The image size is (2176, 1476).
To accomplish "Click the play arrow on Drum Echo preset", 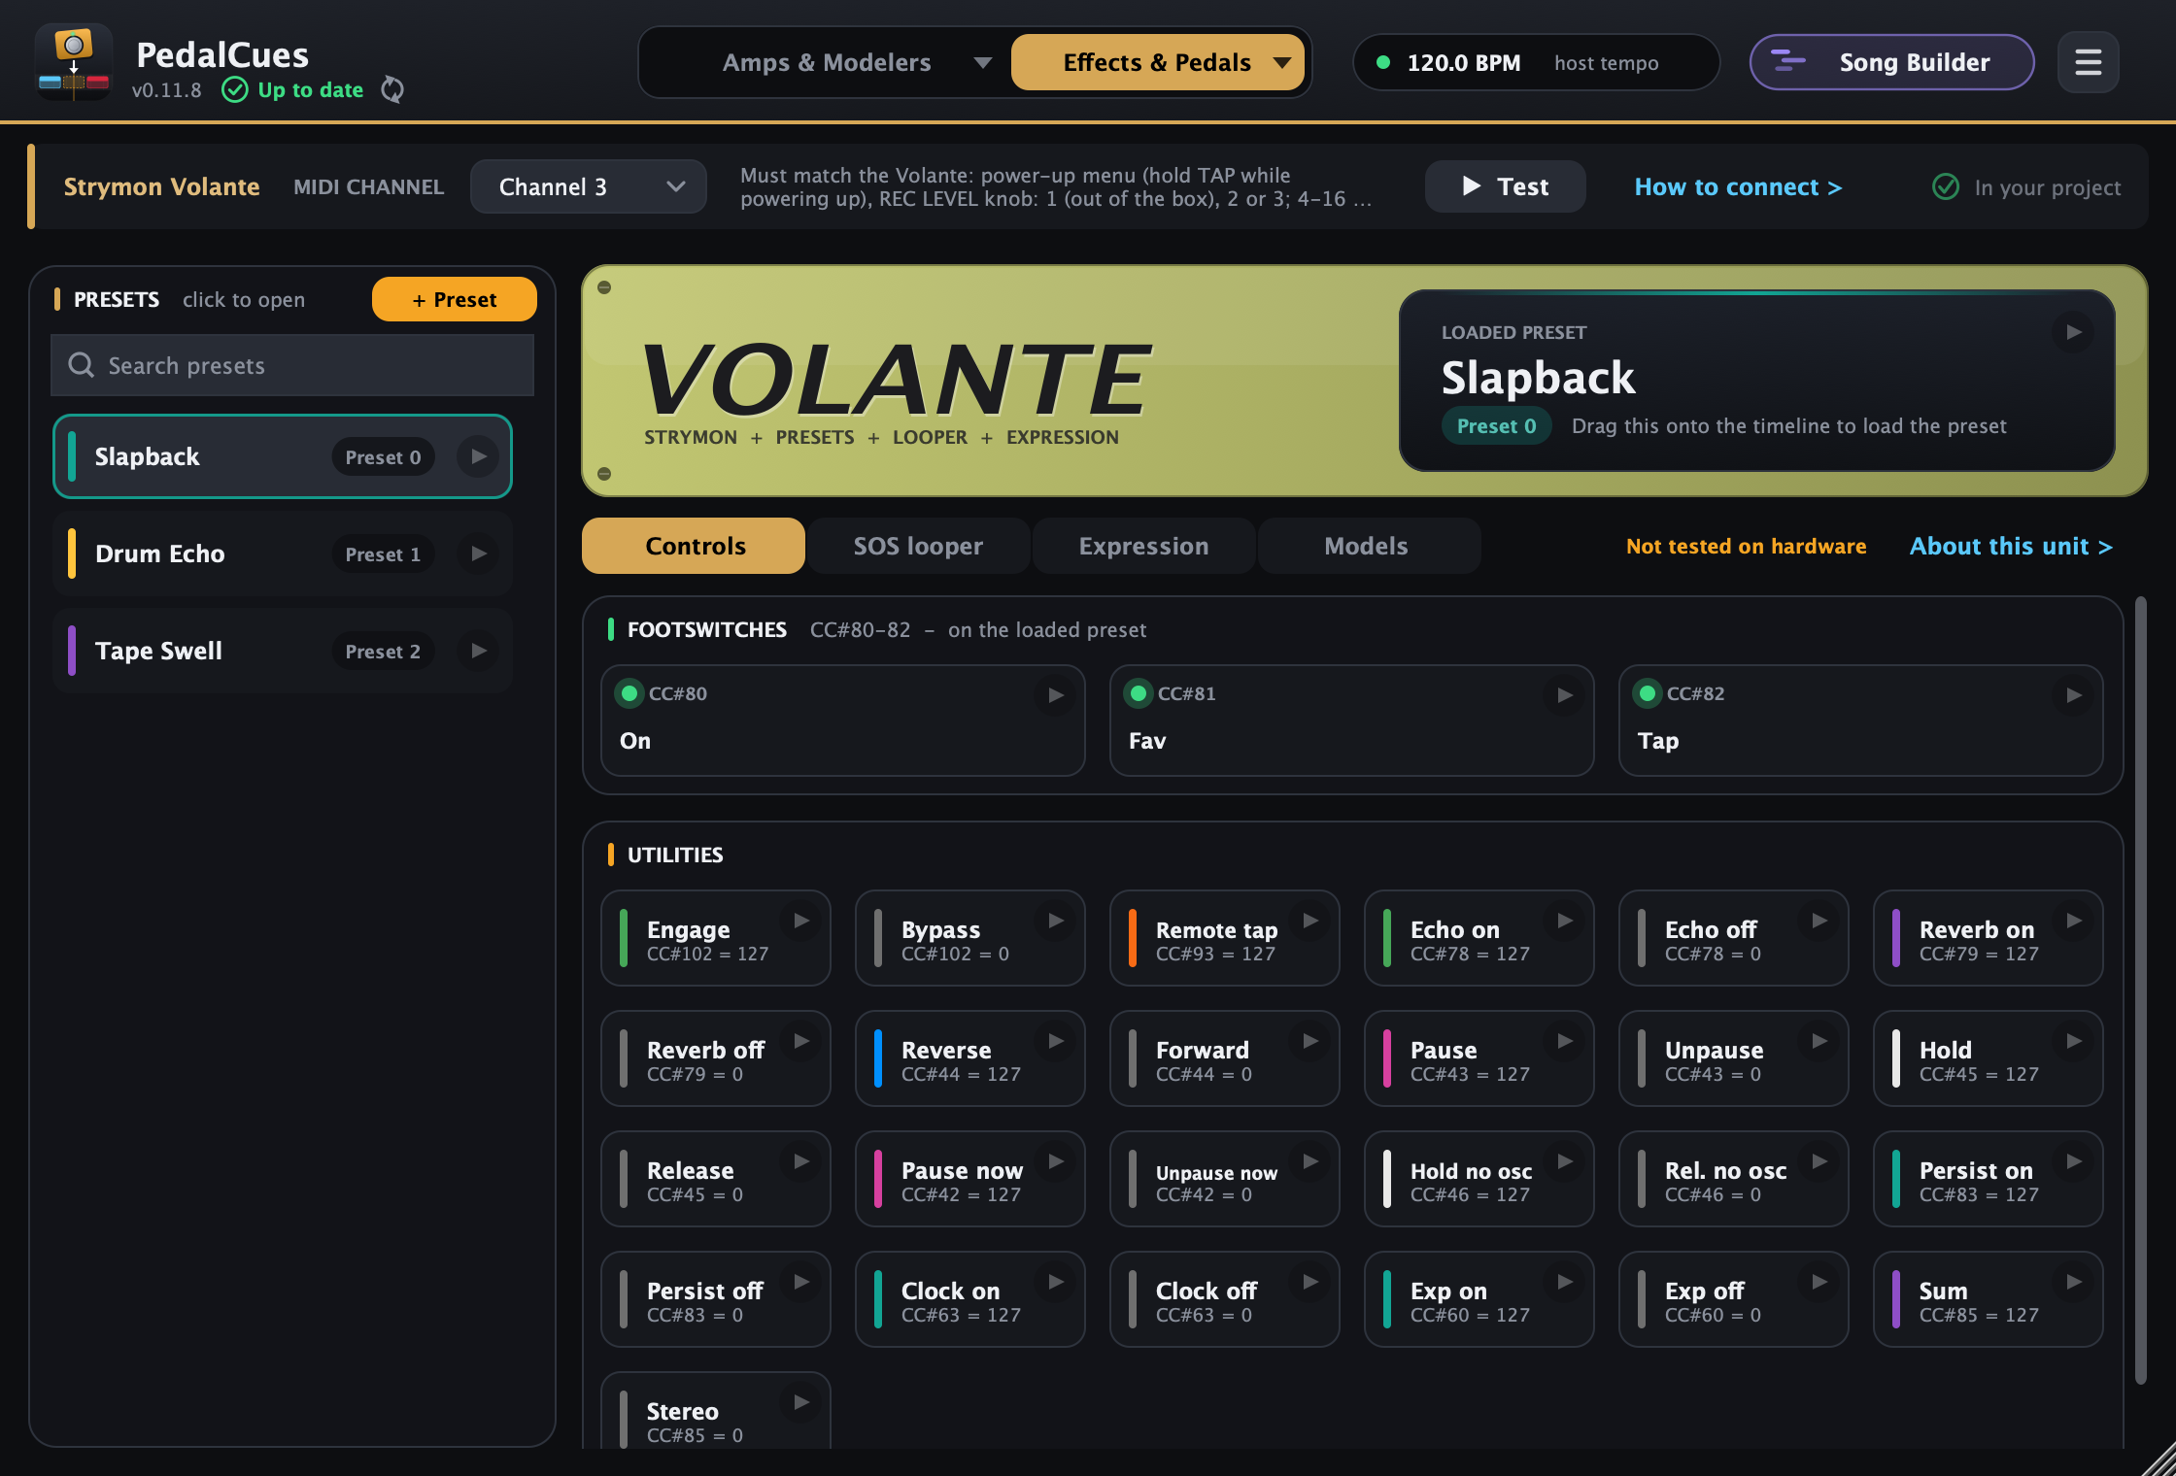I will (478, 553).
